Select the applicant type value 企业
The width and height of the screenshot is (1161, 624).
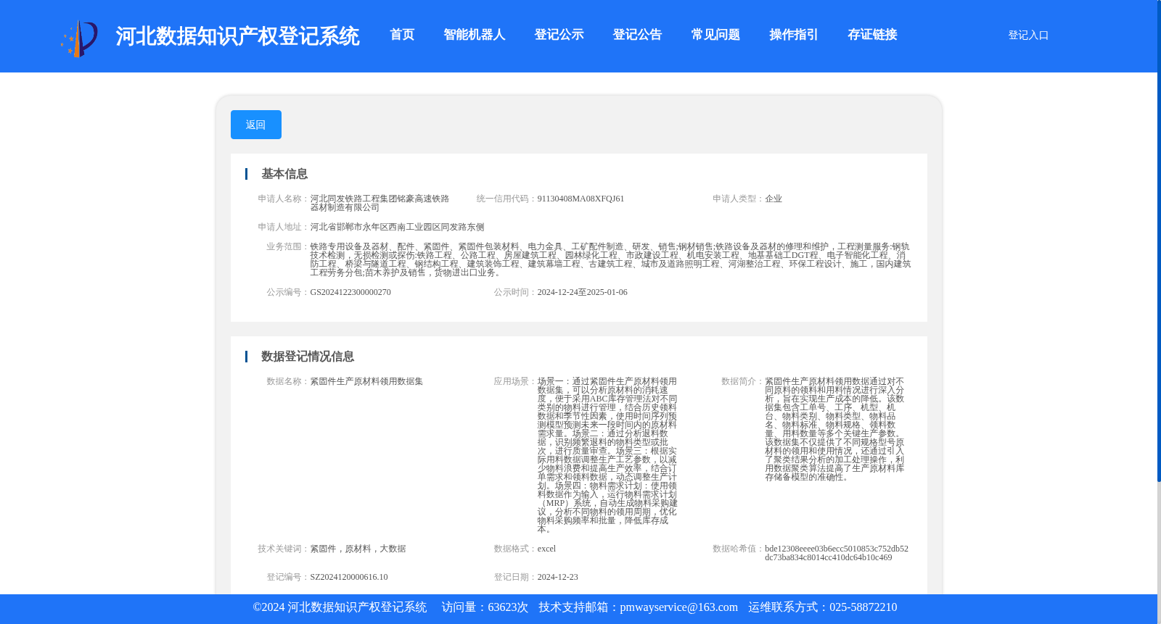click(x=774, y=199)
